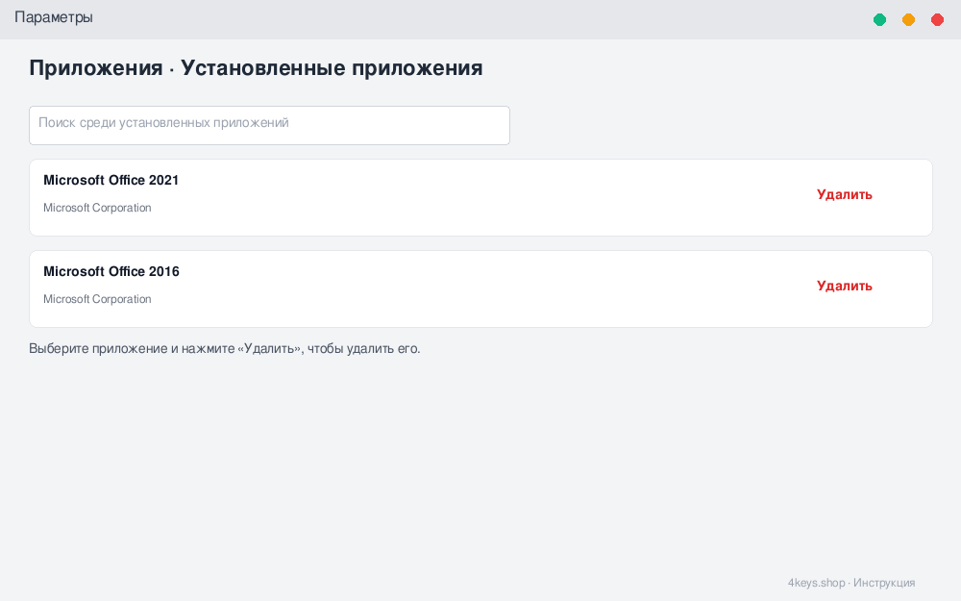Viewport: 961px width, 601px height.
Task: Click the orange window control dot
Action: coord(908,19)
